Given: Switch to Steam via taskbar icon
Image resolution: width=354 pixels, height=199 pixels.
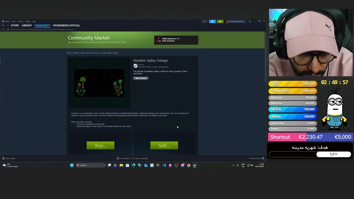Looking at the screenshot, I should 195,165.
